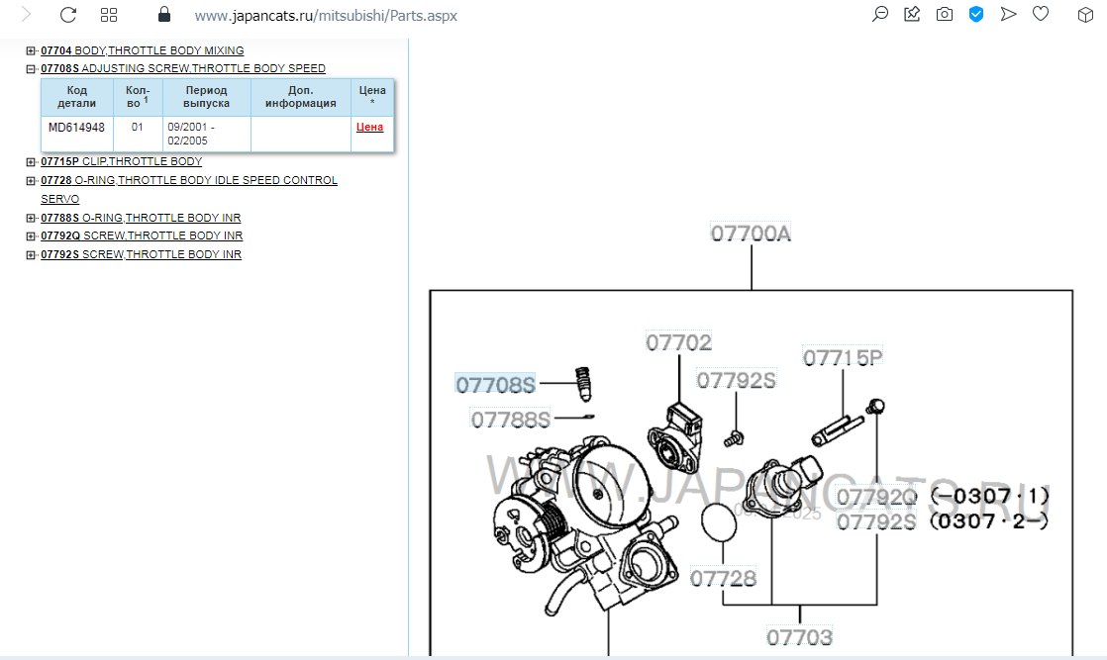Bookmark page with the heart icon
1107x660 pixels.
(x=1041, y=14)
